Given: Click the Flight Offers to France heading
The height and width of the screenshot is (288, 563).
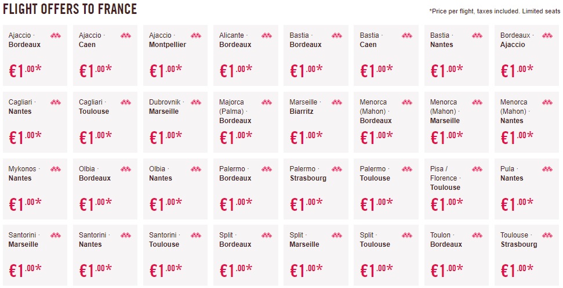Looking at the screenshot, I should point(70,9).
